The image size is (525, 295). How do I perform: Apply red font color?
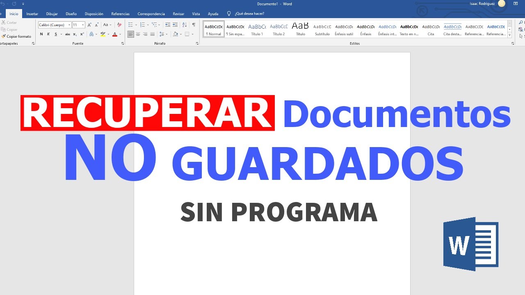(115, 34)
